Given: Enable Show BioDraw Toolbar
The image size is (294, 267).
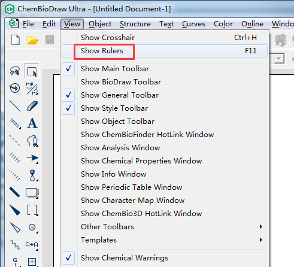Looking at the screenshot, I should 165,82.
